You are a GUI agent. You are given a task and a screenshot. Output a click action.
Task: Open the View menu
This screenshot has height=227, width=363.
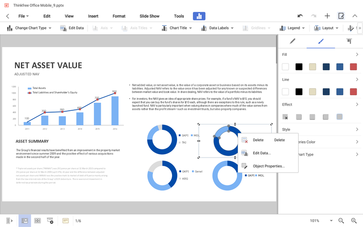click(69, 16)
